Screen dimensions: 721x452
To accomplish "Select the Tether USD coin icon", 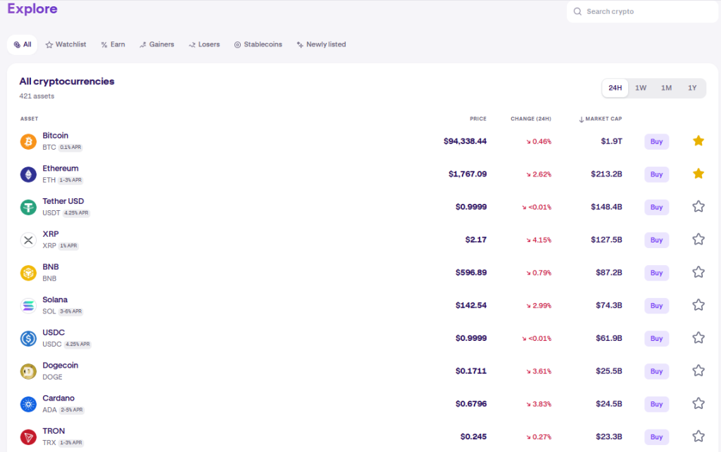I will (x=27, y=207).
